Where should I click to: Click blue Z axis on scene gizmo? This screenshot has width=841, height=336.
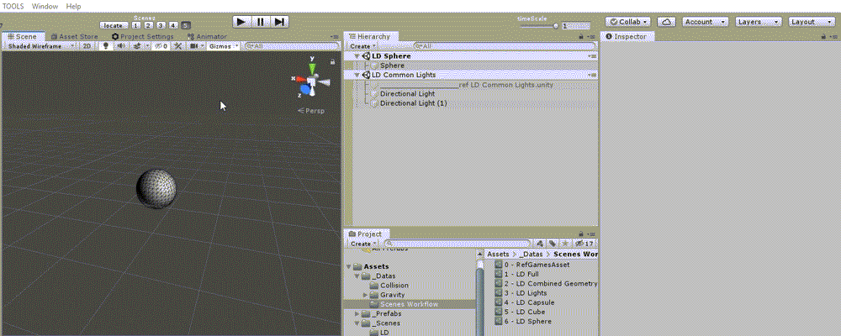(305, 90)
